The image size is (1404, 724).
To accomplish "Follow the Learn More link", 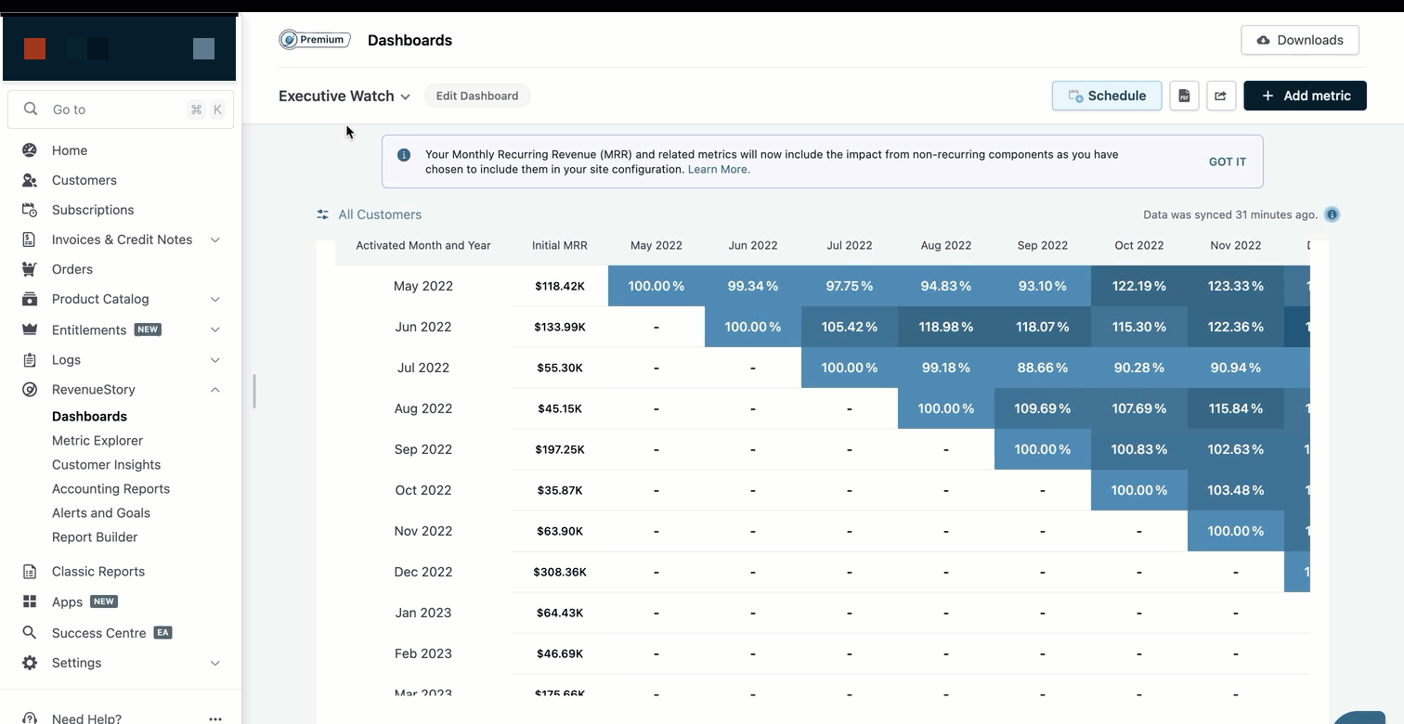I will coord(719,170).
